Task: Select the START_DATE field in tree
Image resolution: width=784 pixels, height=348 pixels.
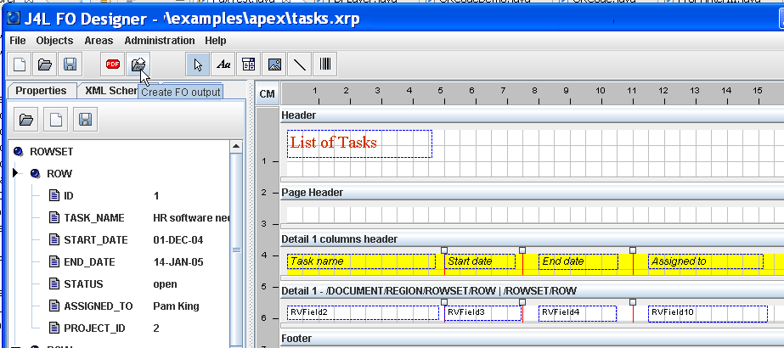Action: click(95, 239)
